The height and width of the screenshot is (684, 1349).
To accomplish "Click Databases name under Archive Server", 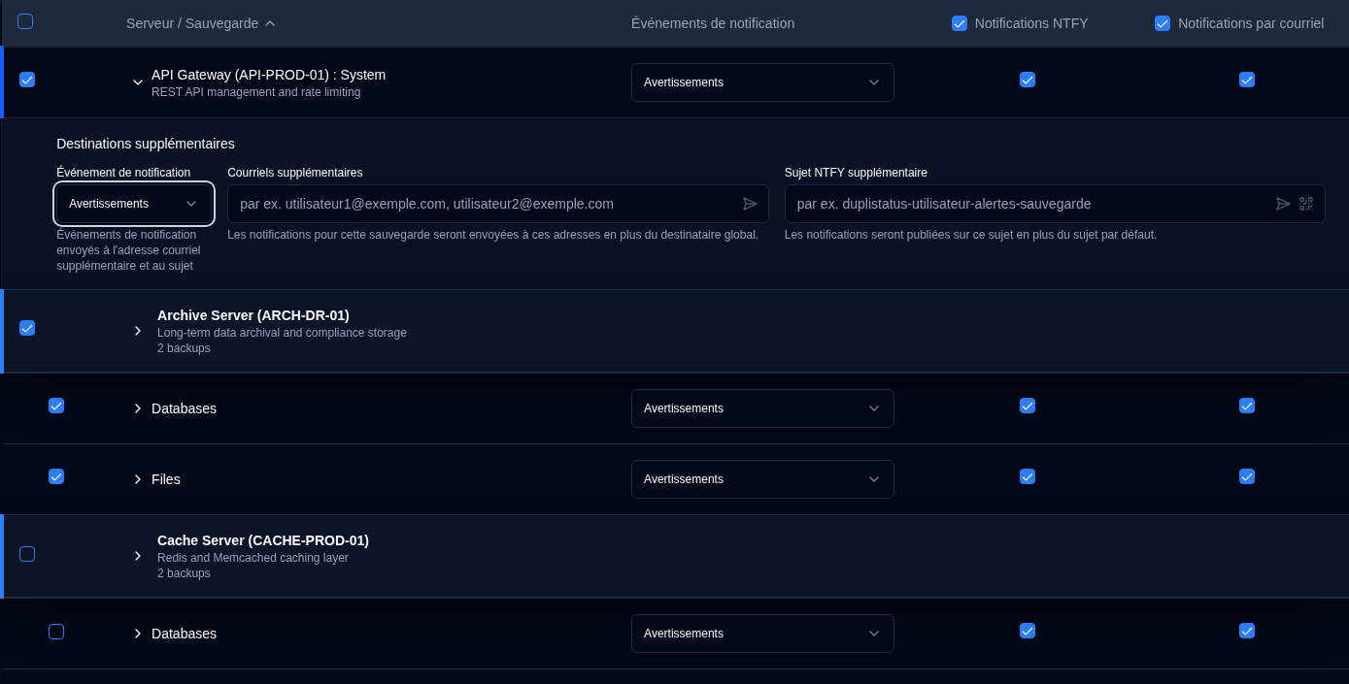I will coord(184,408).
